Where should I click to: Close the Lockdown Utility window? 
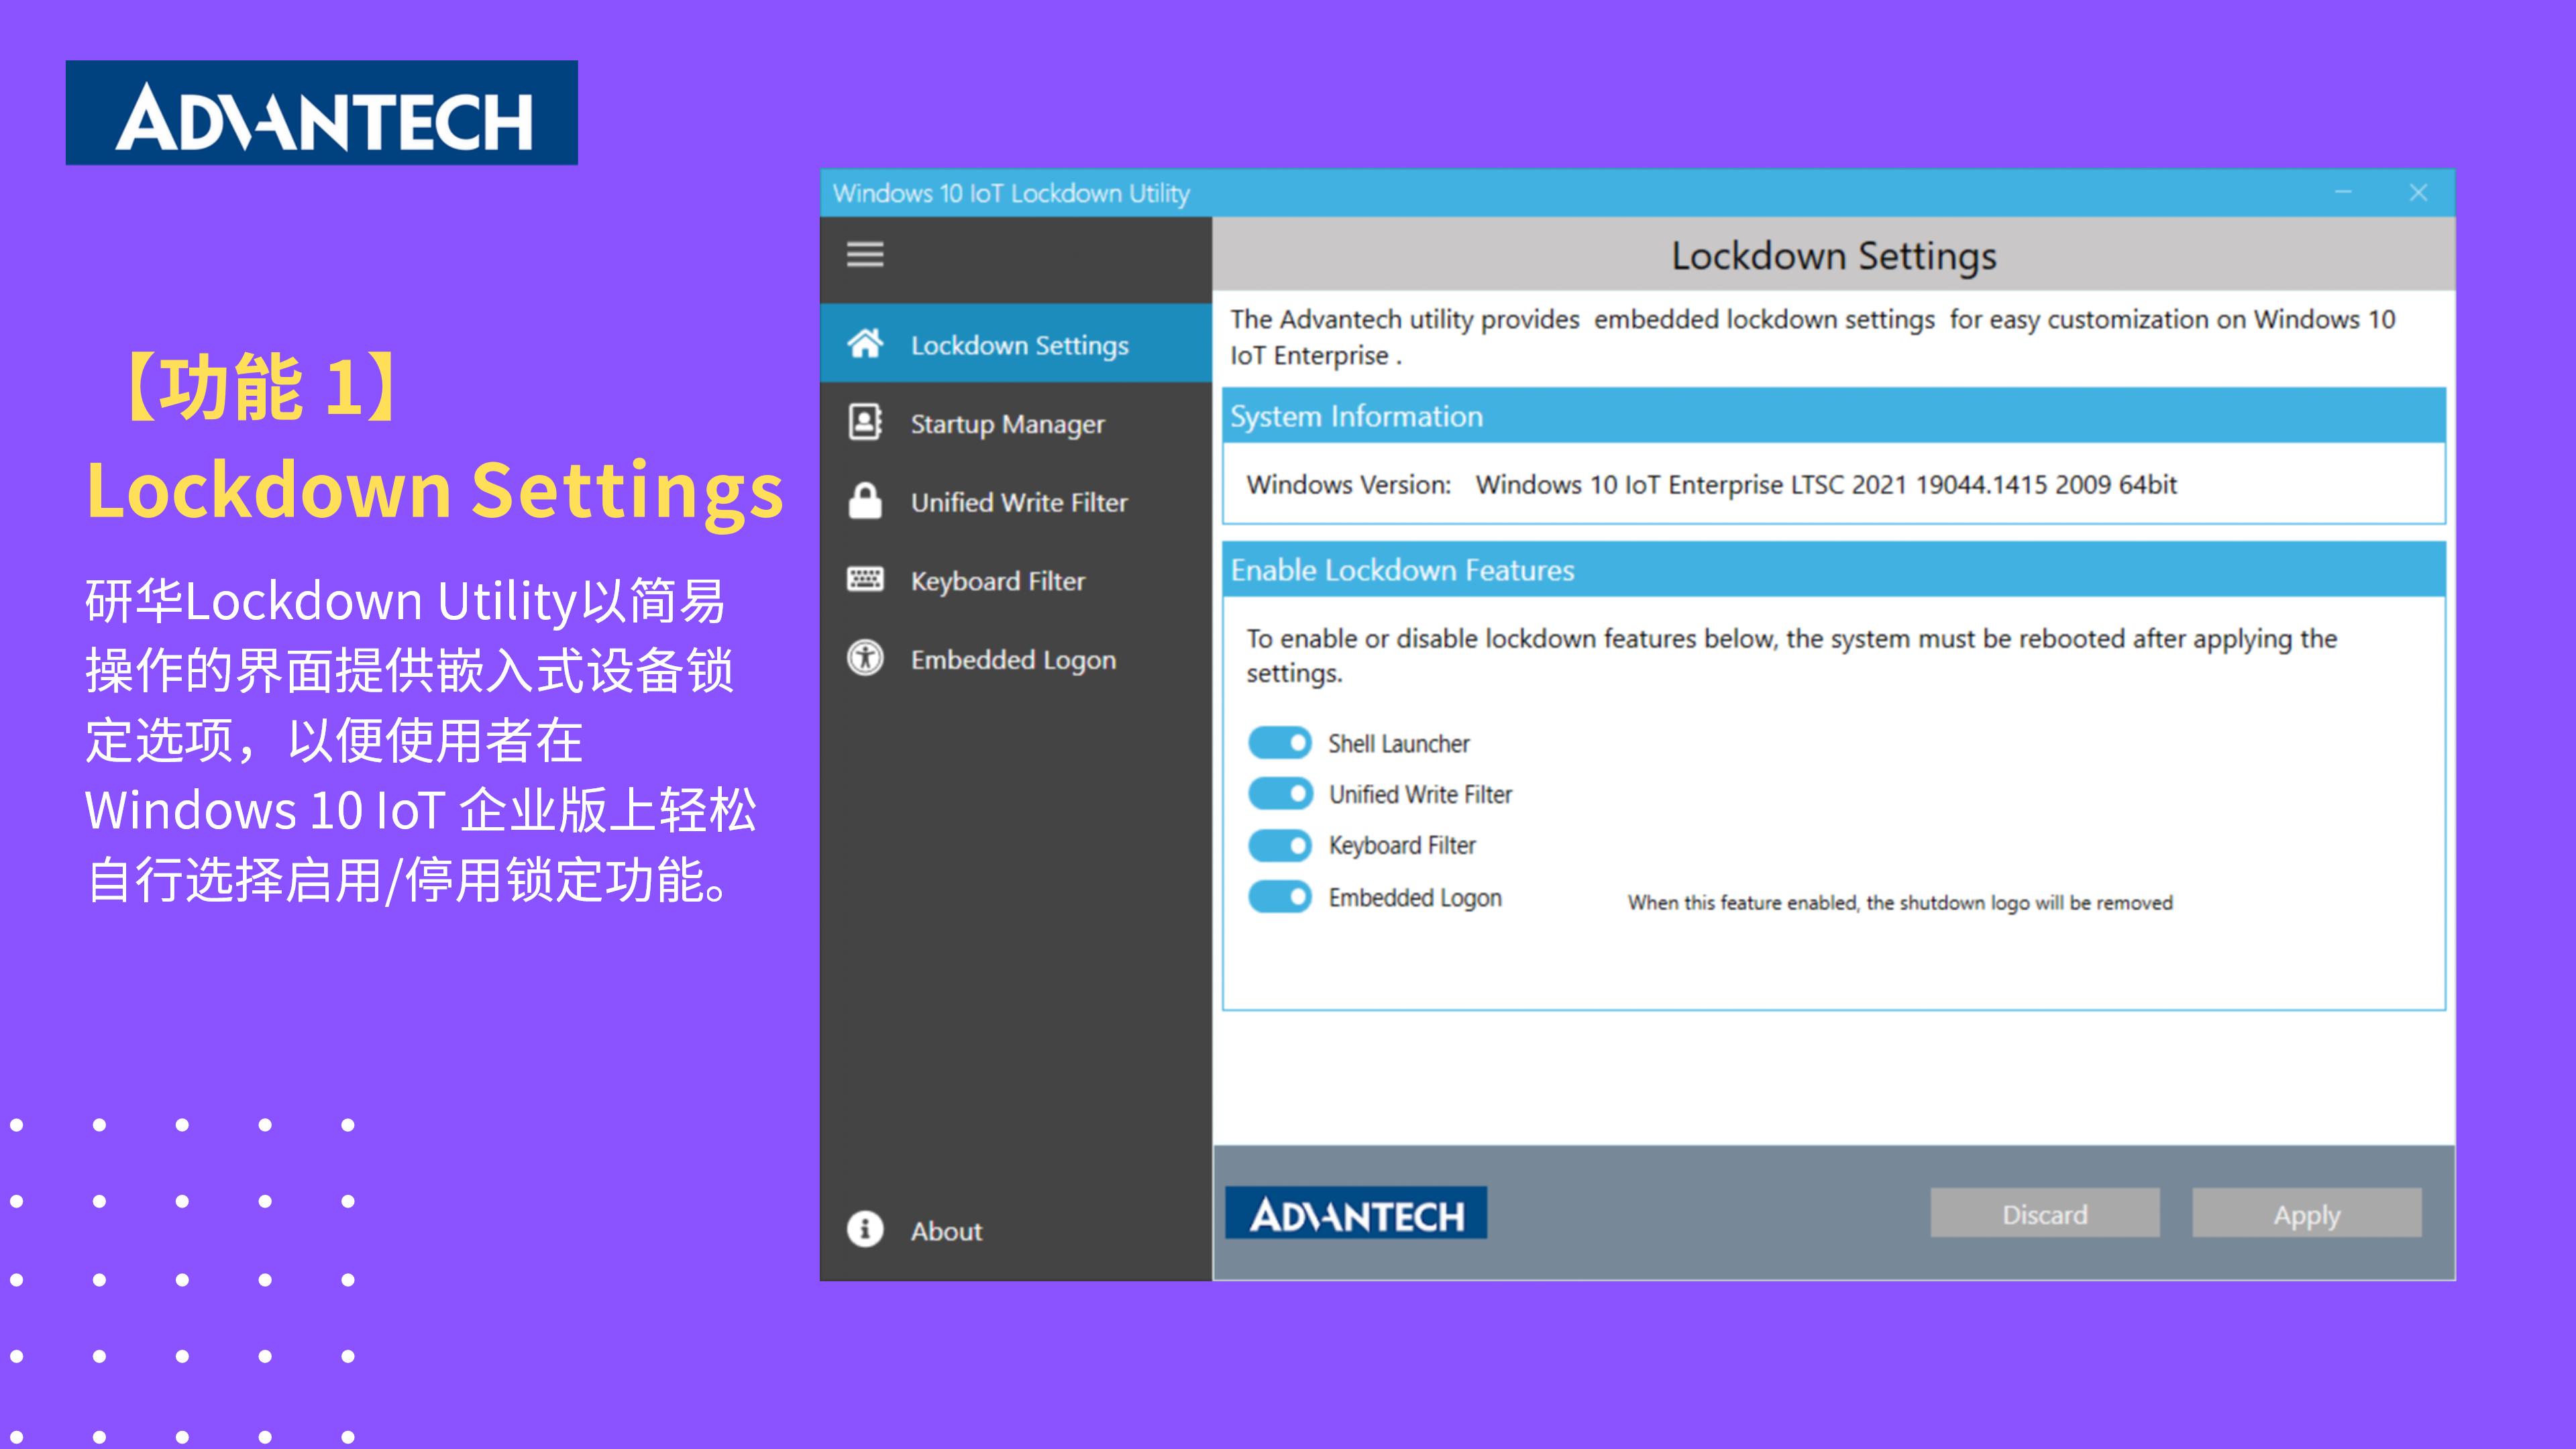pyautogui.click(x=2419, y=192)
